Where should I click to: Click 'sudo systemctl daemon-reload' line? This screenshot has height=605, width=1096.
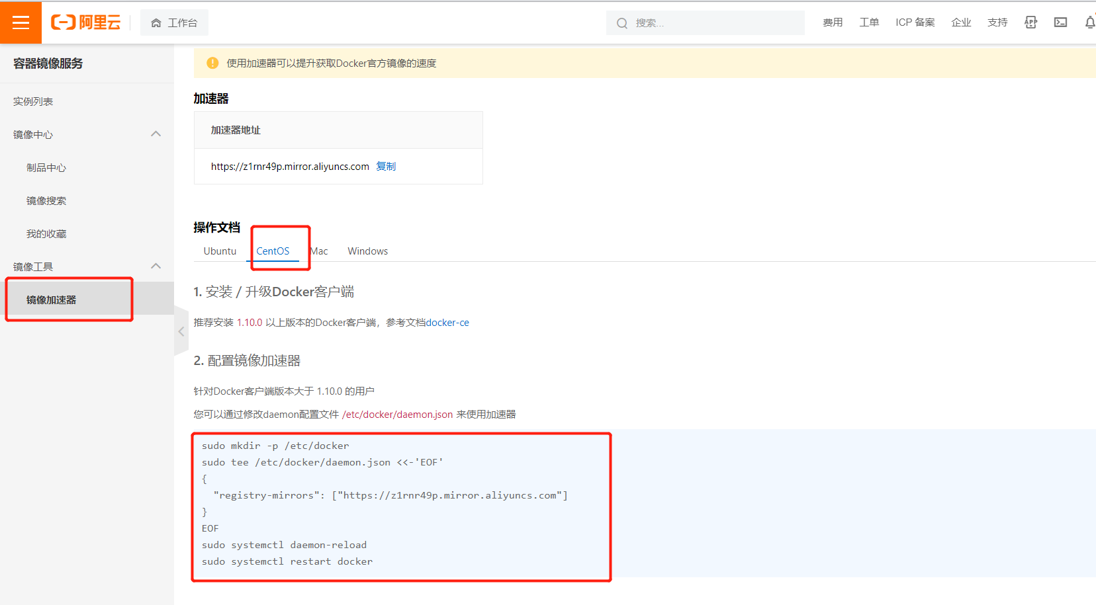284,545
